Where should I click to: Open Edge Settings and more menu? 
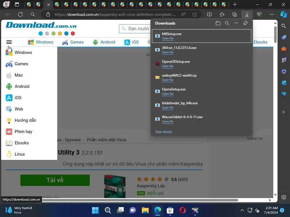tap(272, 14)
